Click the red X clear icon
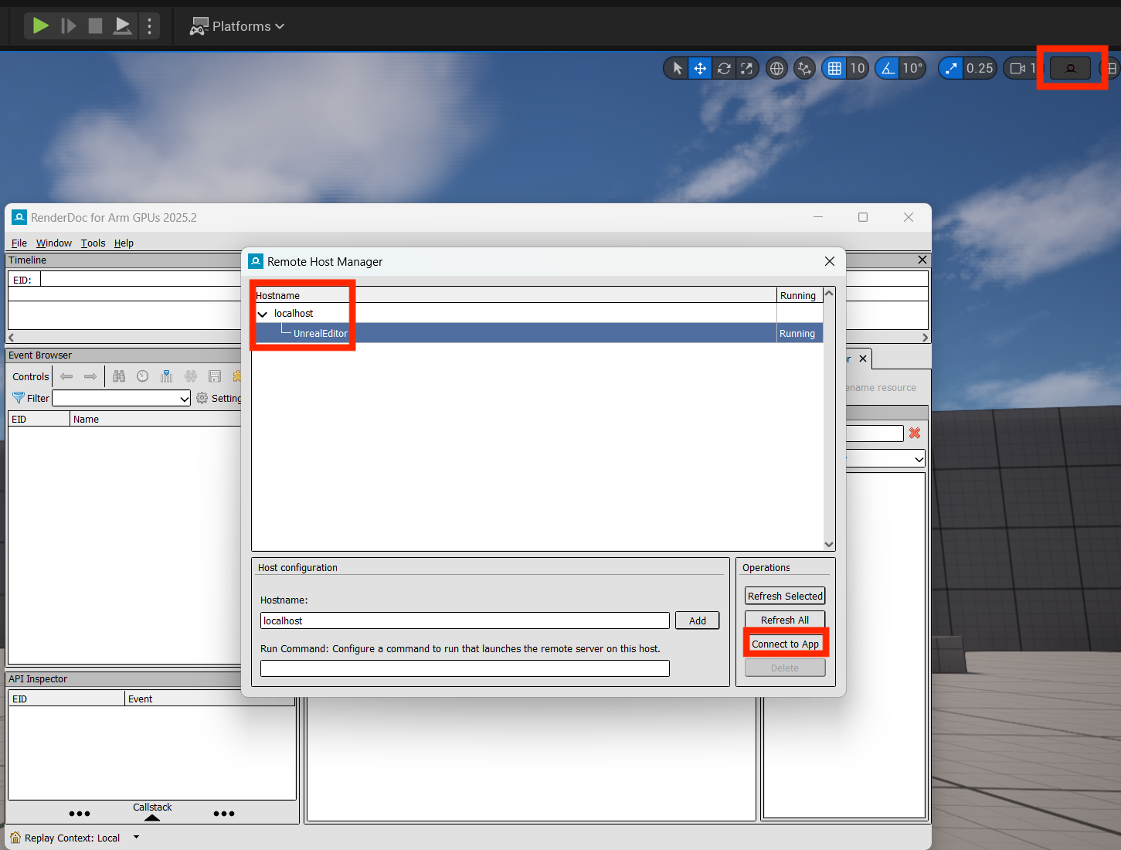This screenshot has height=850, width=1121. tap(915, 433)
